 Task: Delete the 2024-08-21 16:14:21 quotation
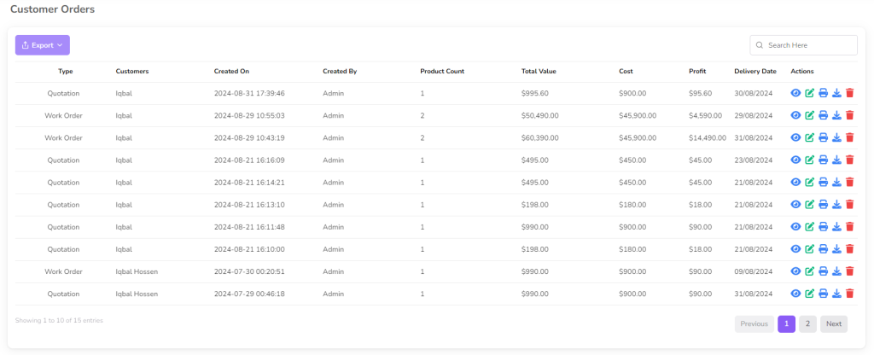click(x=849, y=182)
